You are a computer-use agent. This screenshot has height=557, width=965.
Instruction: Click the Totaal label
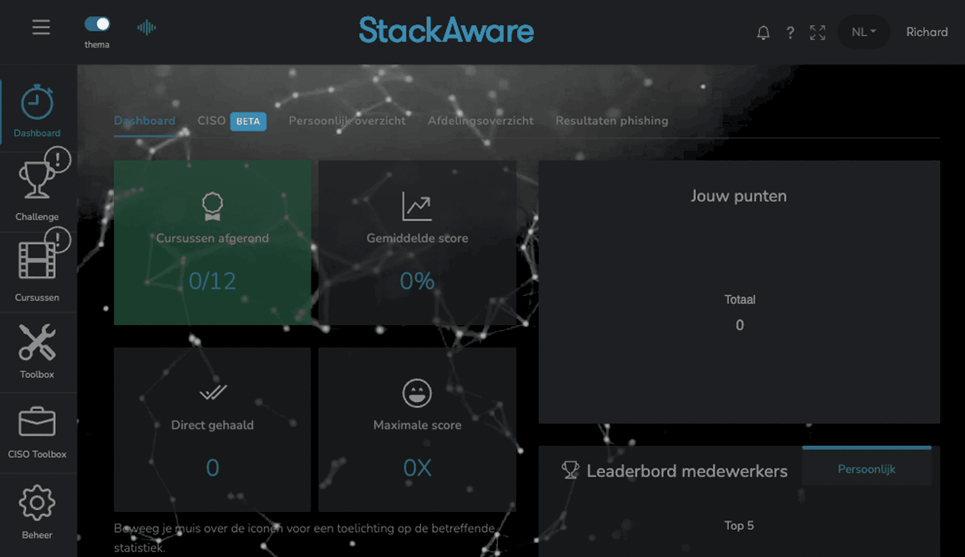(x=740, y=299)
